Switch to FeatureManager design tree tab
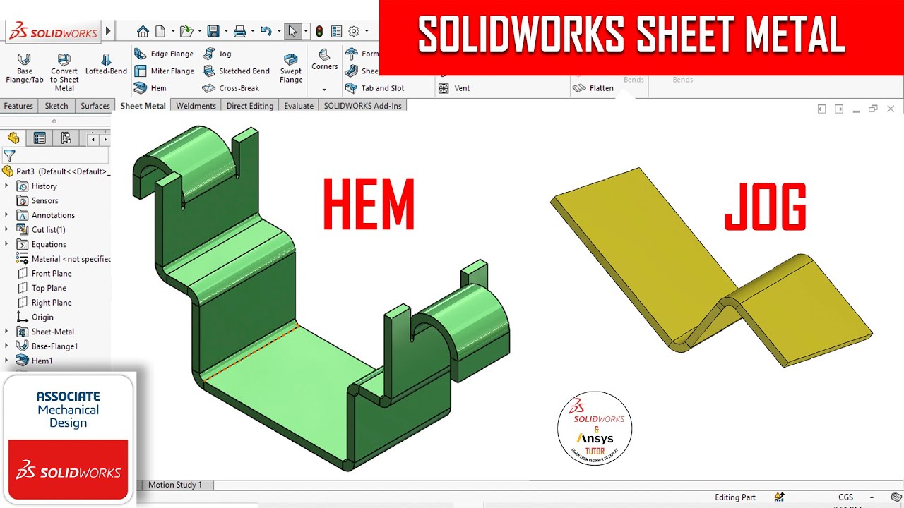The image size is (904, 508). 13,138
